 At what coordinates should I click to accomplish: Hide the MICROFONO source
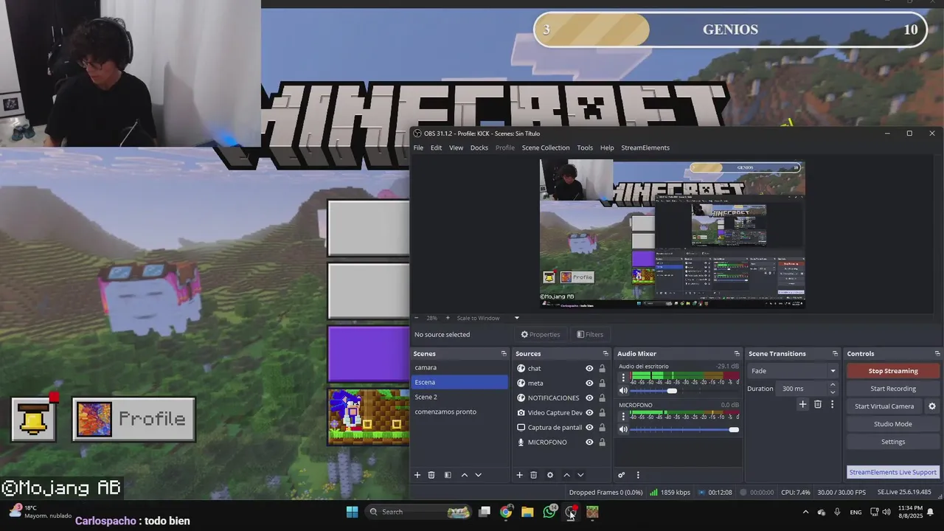click(x=589, y=442)
